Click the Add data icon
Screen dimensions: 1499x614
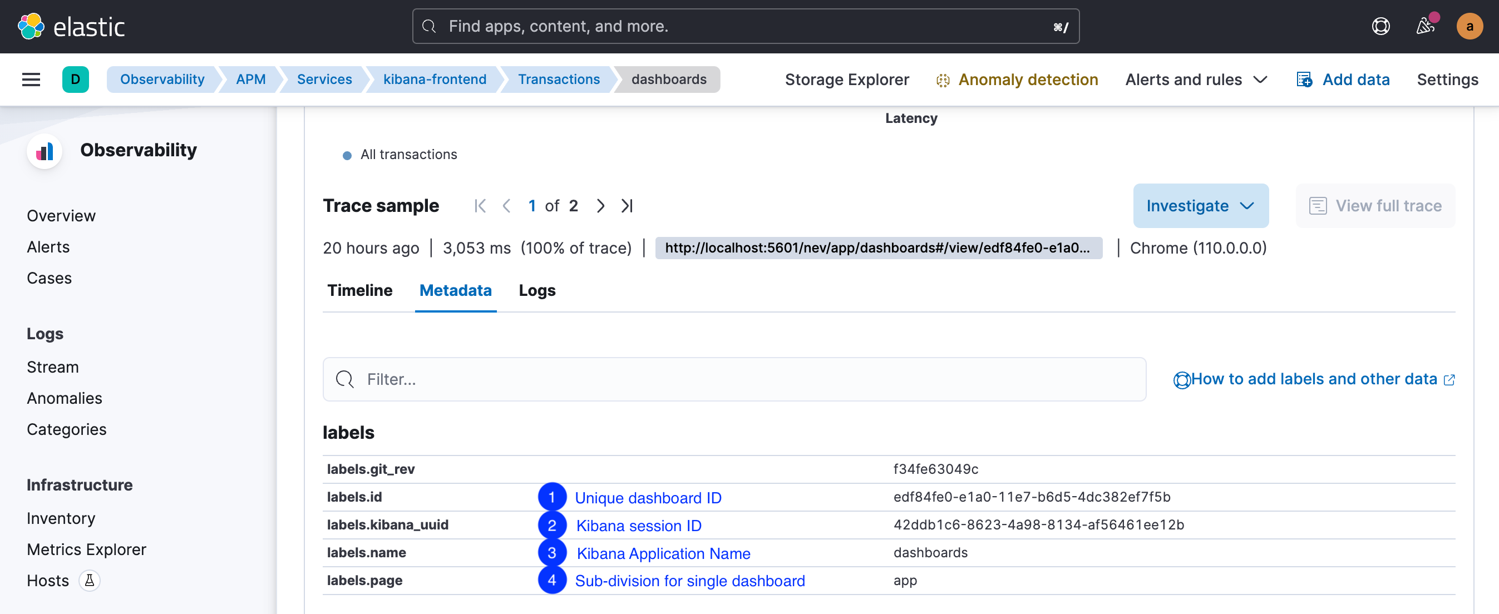click(x=1304, y=80)
